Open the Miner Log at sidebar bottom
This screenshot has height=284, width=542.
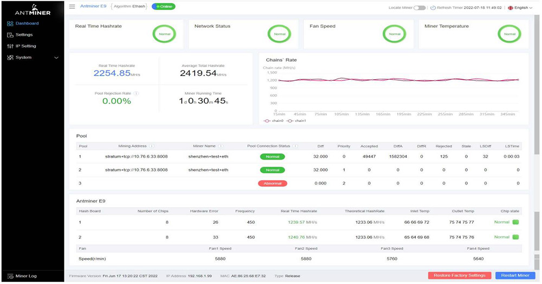(x=25, y=276)
